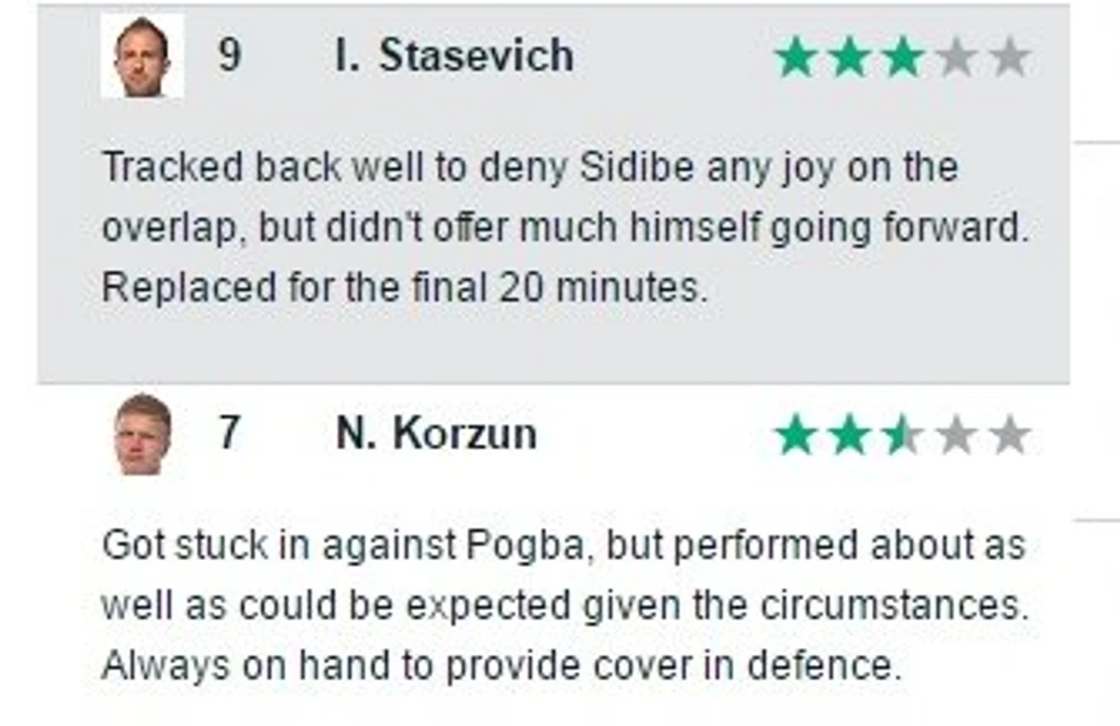This screenshot has height=726, width=1120.
Task: Click Stasevich's fifth grey star
Action: 1010,58
